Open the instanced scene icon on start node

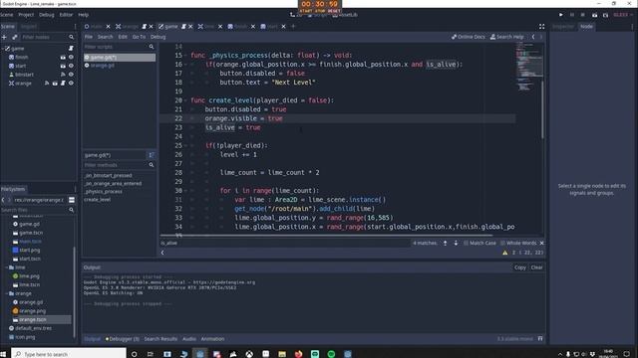coord(63,66)
